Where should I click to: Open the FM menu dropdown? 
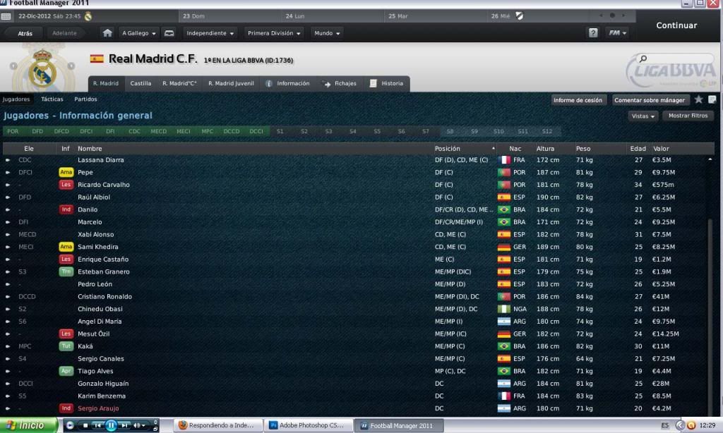tap(617, 32)
